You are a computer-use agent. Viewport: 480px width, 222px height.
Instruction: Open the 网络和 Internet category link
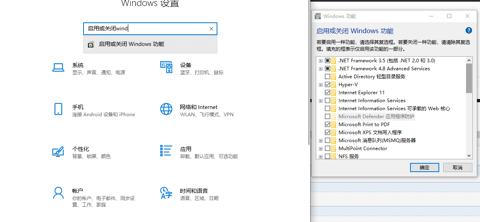(199, 107)
